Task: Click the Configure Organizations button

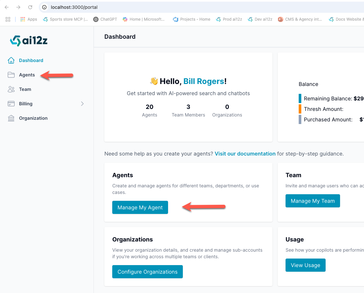Action: point(147,272)
